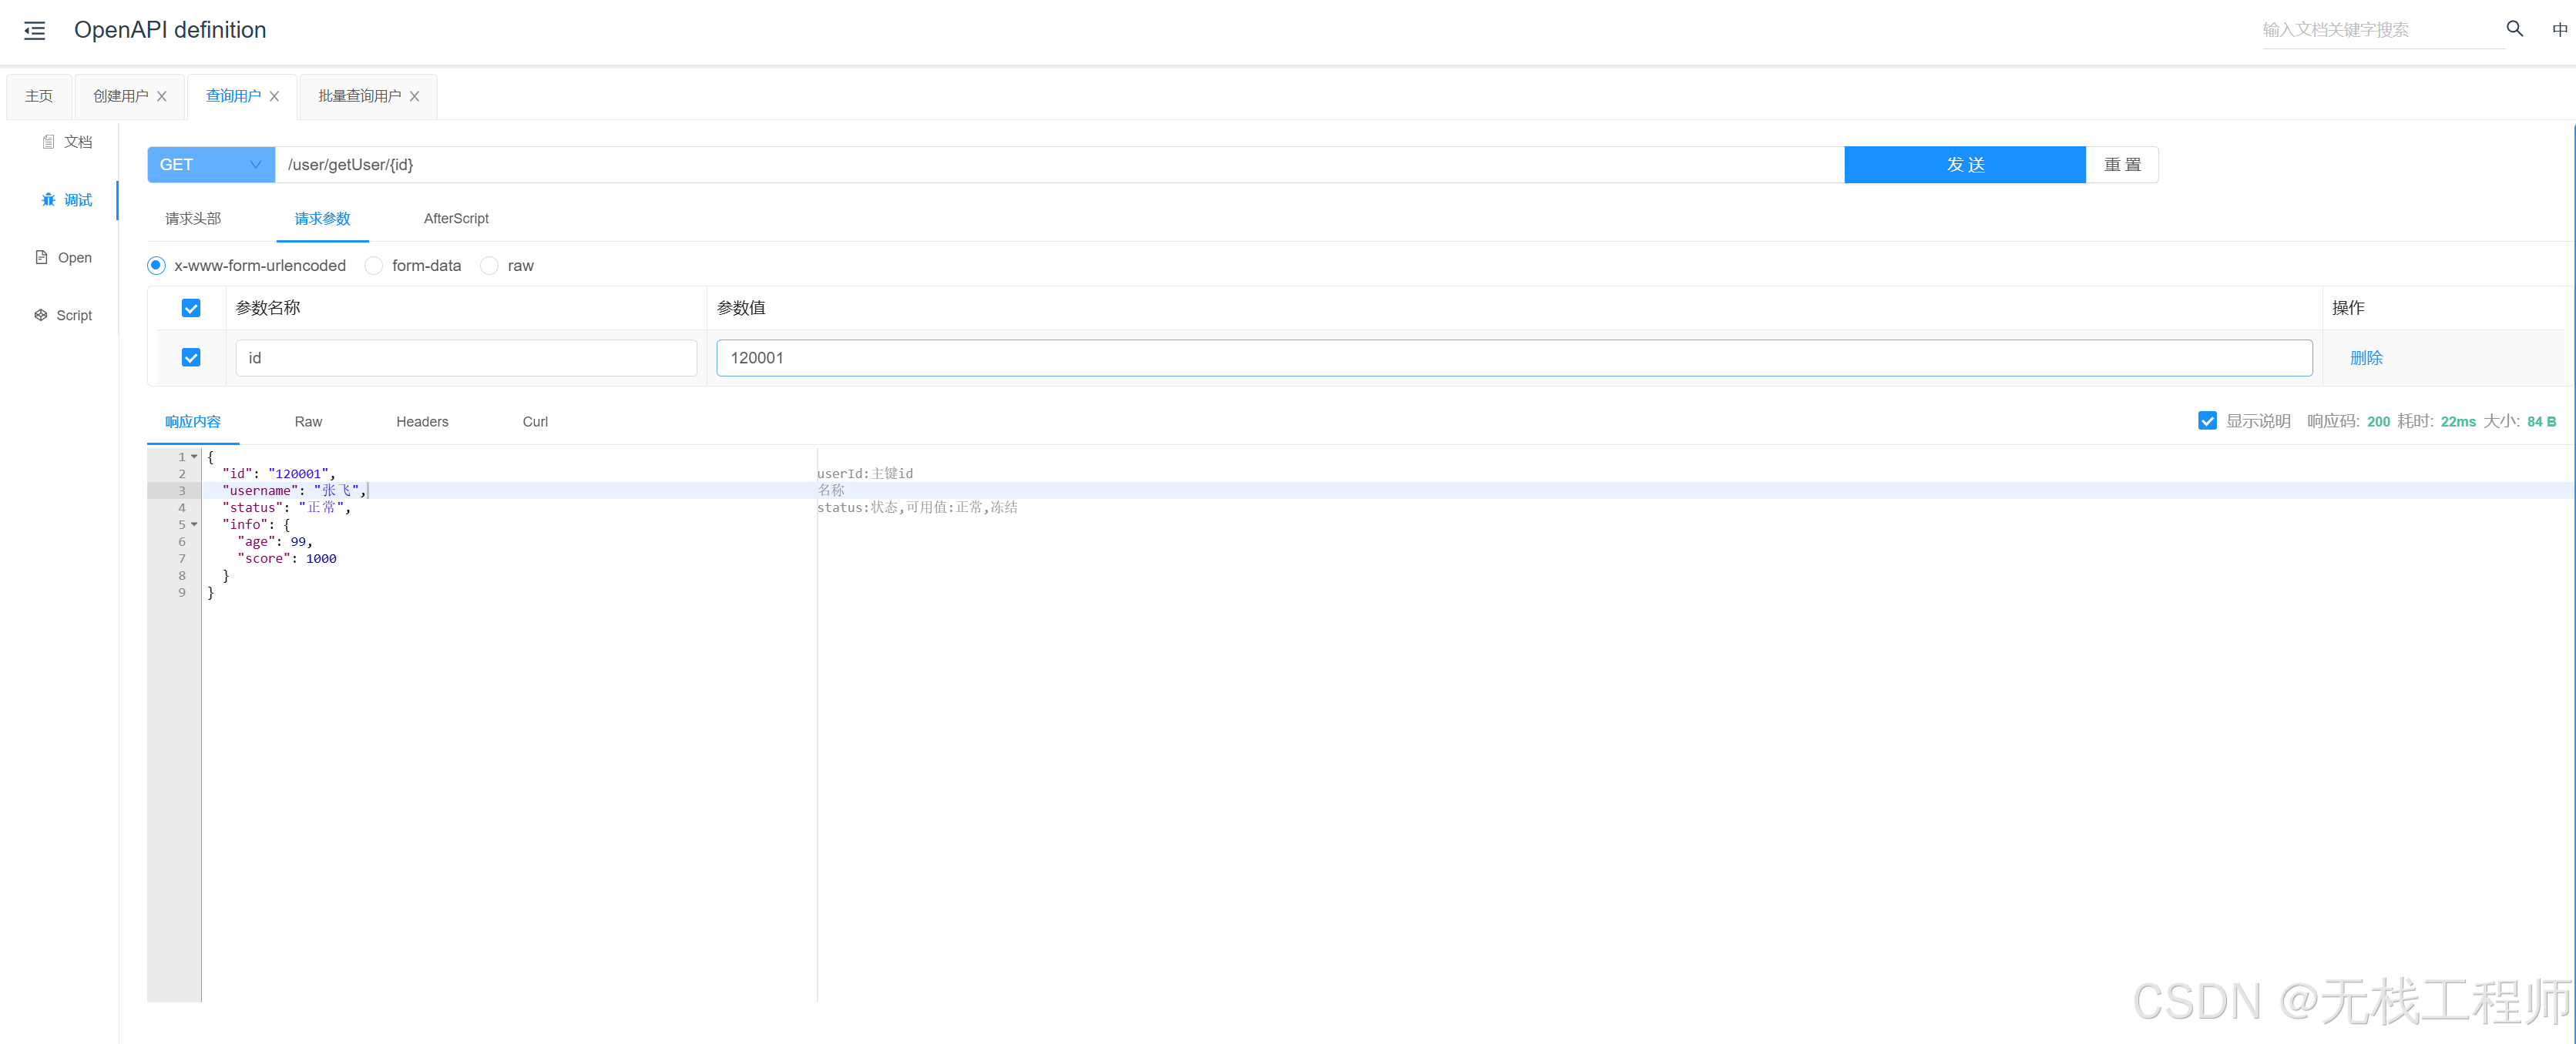Switch language via the 中 icon
The image size is (2576, 1044).
pyautogui.click(x=2560, y=29)
